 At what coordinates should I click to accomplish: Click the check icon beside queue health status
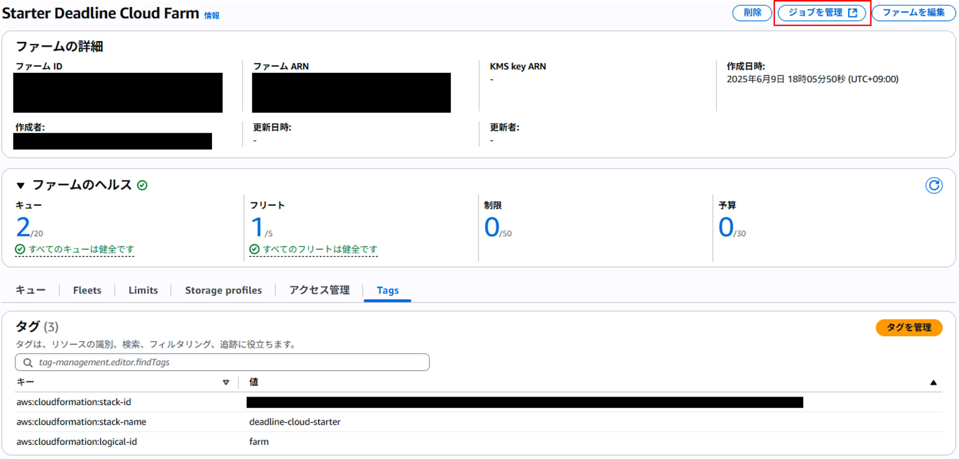coord(20,249)
